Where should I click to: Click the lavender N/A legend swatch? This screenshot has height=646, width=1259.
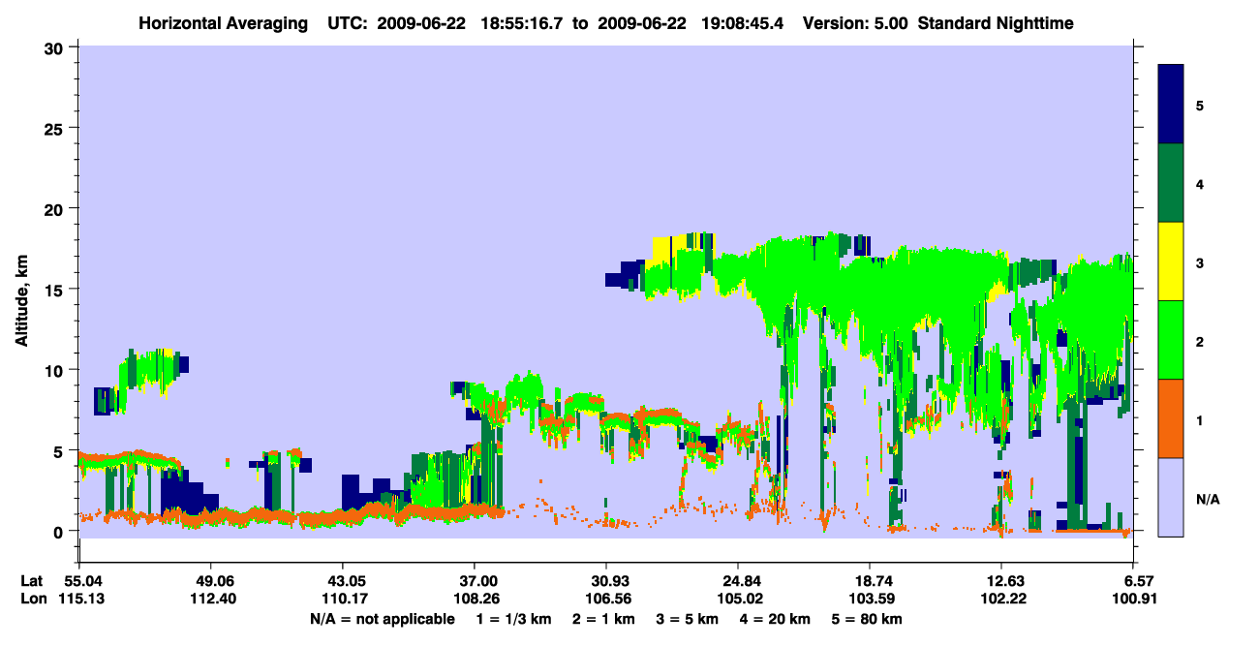click(x=1171, y=496)
